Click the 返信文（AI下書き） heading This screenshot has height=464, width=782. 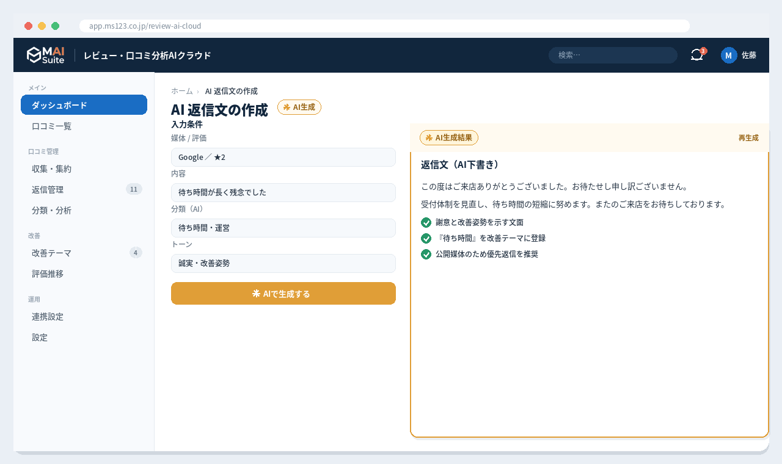460,164
